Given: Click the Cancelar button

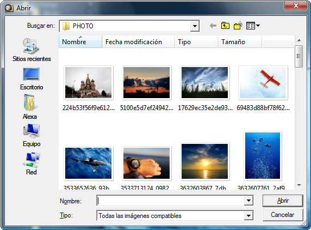Looking at the screenshot, I should click(x=283, y=215).
